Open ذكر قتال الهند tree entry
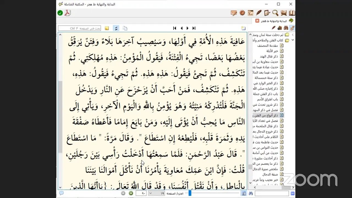The image size is (352, 198). coord(269,56)
